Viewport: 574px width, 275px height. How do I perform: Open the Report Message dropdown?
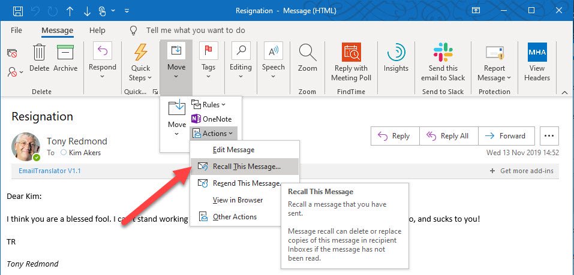pyautogui.click(x=494, y=63)
